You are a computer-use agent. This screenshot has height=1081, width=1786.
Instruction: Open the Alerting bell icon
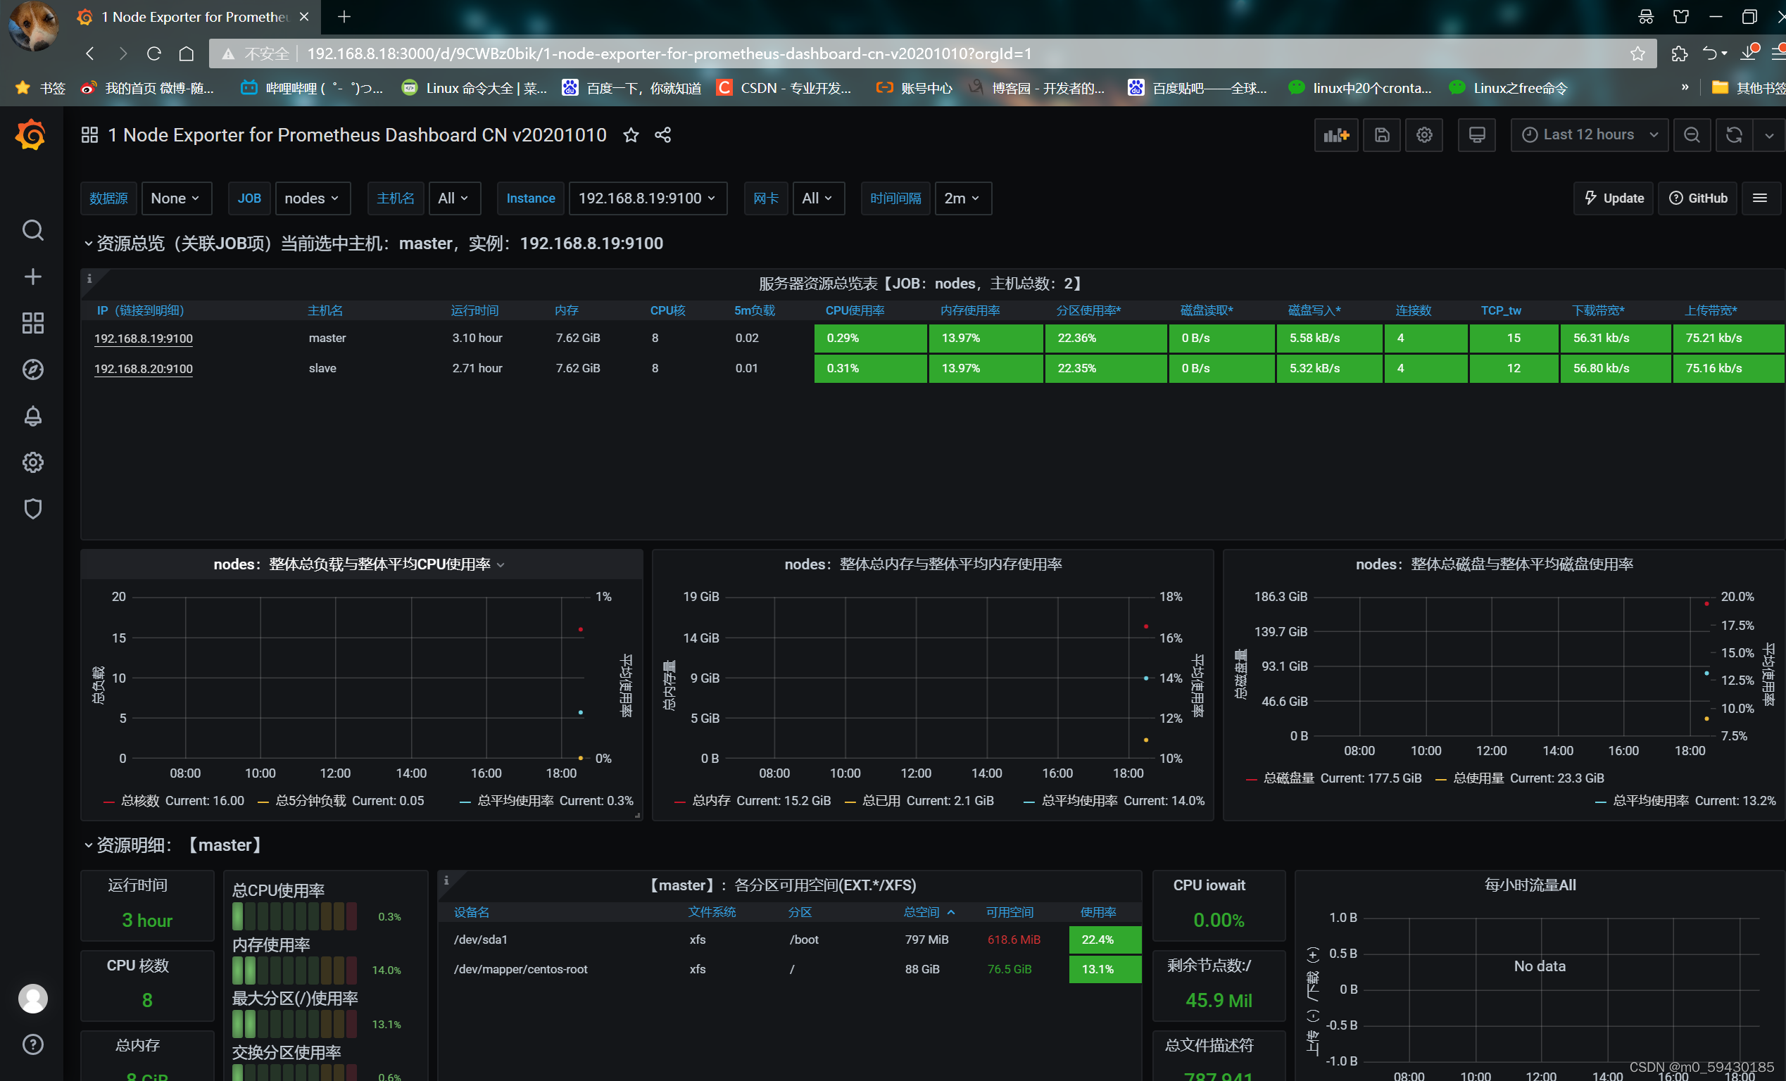(32, 416)
